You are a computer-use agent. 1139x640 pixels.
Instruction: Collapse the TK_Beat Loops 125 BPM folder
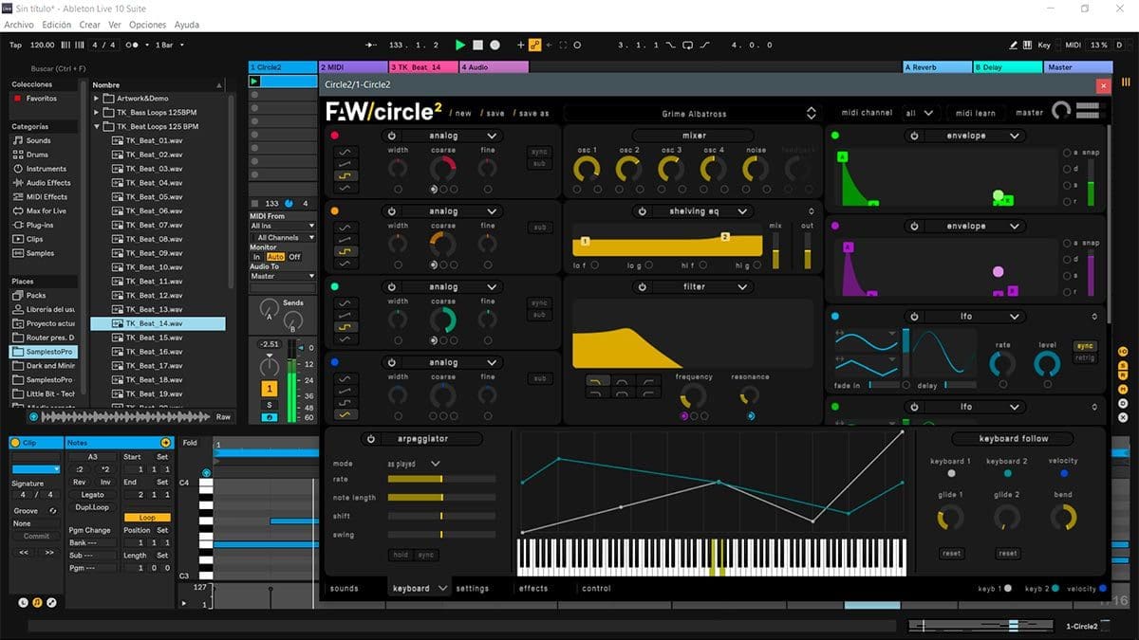point(97,126)
